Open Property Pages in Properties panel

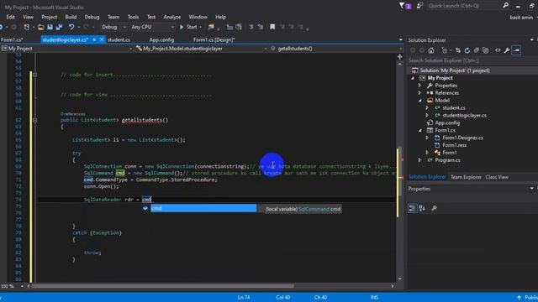(x=434, y=208)
